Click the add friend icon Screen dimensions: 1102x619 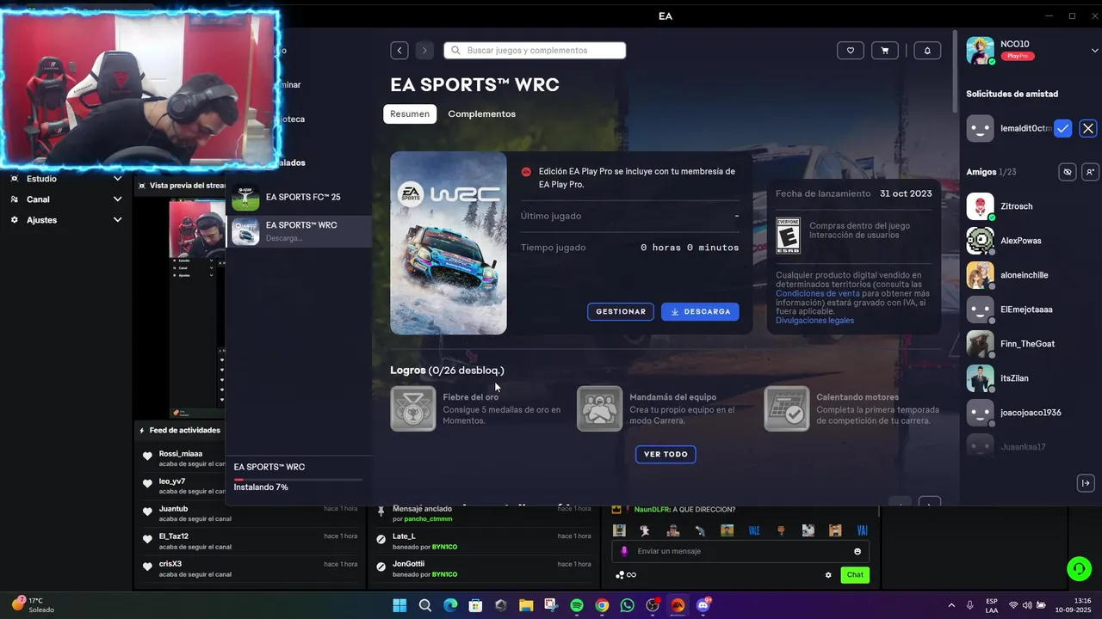pos(1090,172)
